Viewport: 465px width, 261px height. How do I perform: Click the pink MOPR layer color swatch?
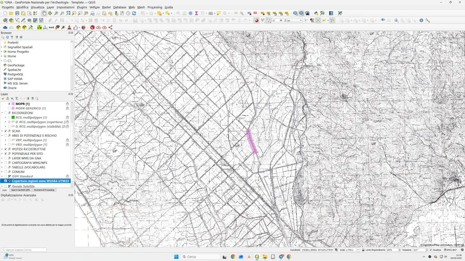coord(13,104)
